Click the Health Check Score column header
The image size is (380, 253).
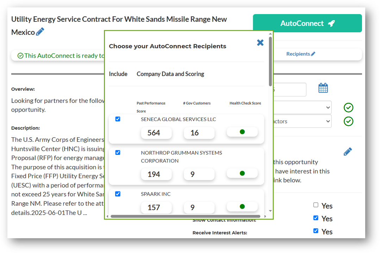(x=245, y=103)
